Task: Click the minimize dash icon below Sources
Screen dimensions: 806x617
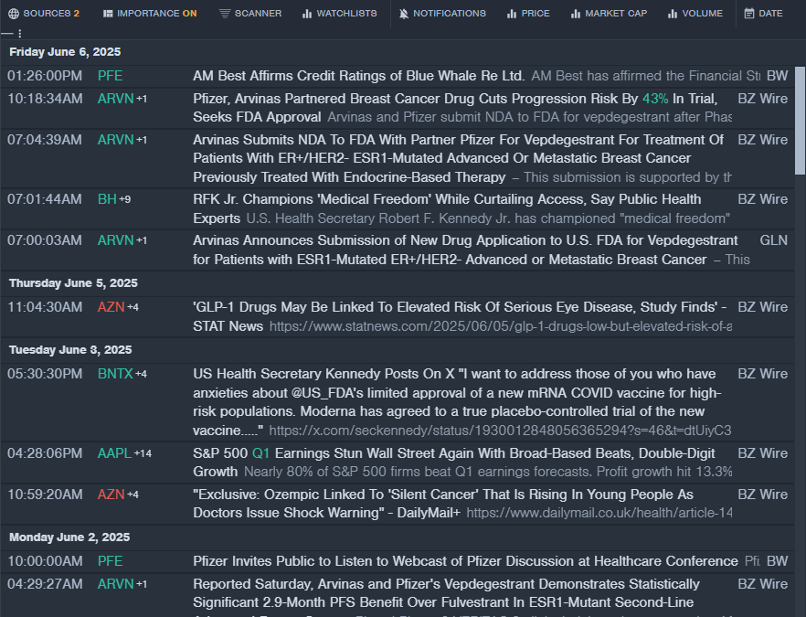Action: pyautogui.click(x=6, y=34)
